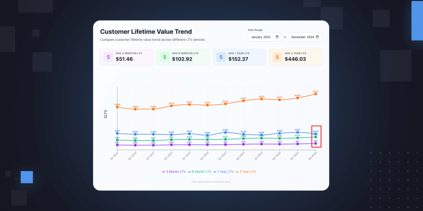Click the Q4 2024 orange $532 data point
The image size is (423, 211).
pos(316,94)
